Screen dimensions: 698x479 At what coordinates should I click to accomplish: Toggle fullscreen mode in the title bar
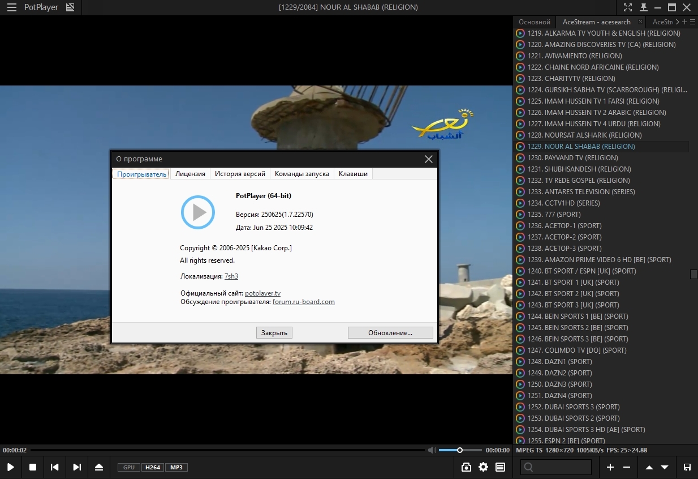coord(628,7)
